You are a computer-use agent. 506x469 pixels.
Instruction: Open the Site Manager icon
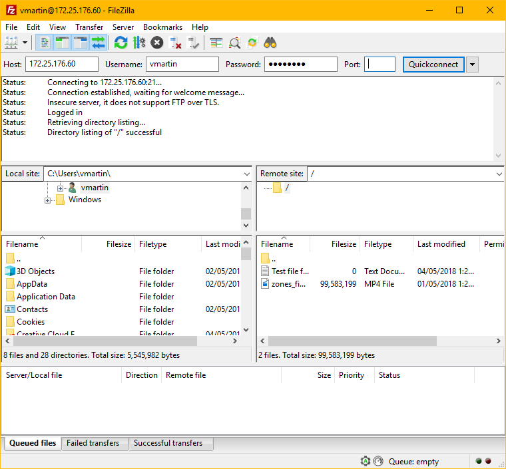point(11,43)
